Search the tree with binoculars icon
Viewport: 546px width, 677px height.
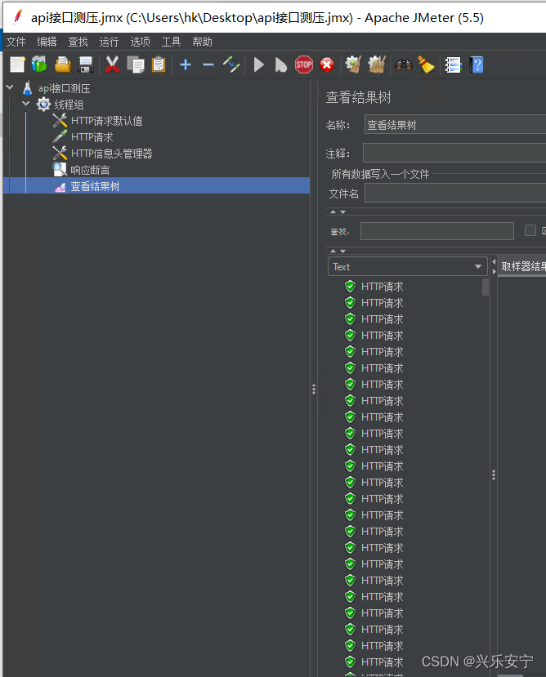pos(404,65)
